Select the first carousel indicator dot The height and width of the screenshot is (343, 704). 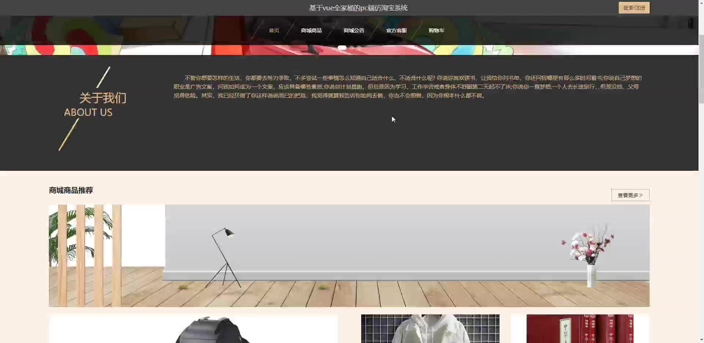coord(342,48)
